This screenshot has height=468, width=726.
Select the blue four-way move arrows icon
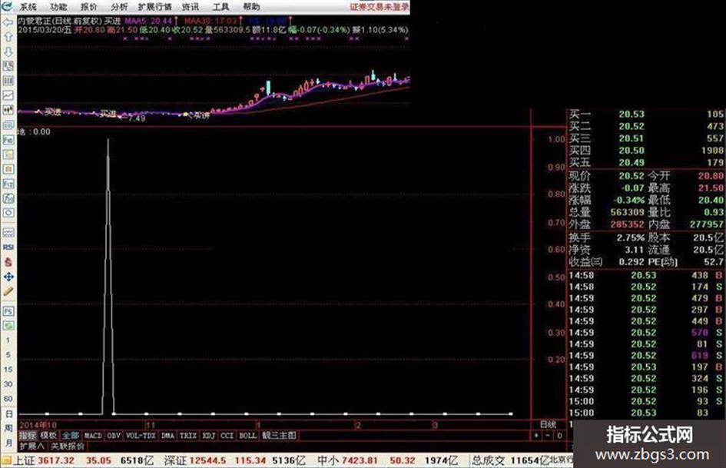click(8, 277)
